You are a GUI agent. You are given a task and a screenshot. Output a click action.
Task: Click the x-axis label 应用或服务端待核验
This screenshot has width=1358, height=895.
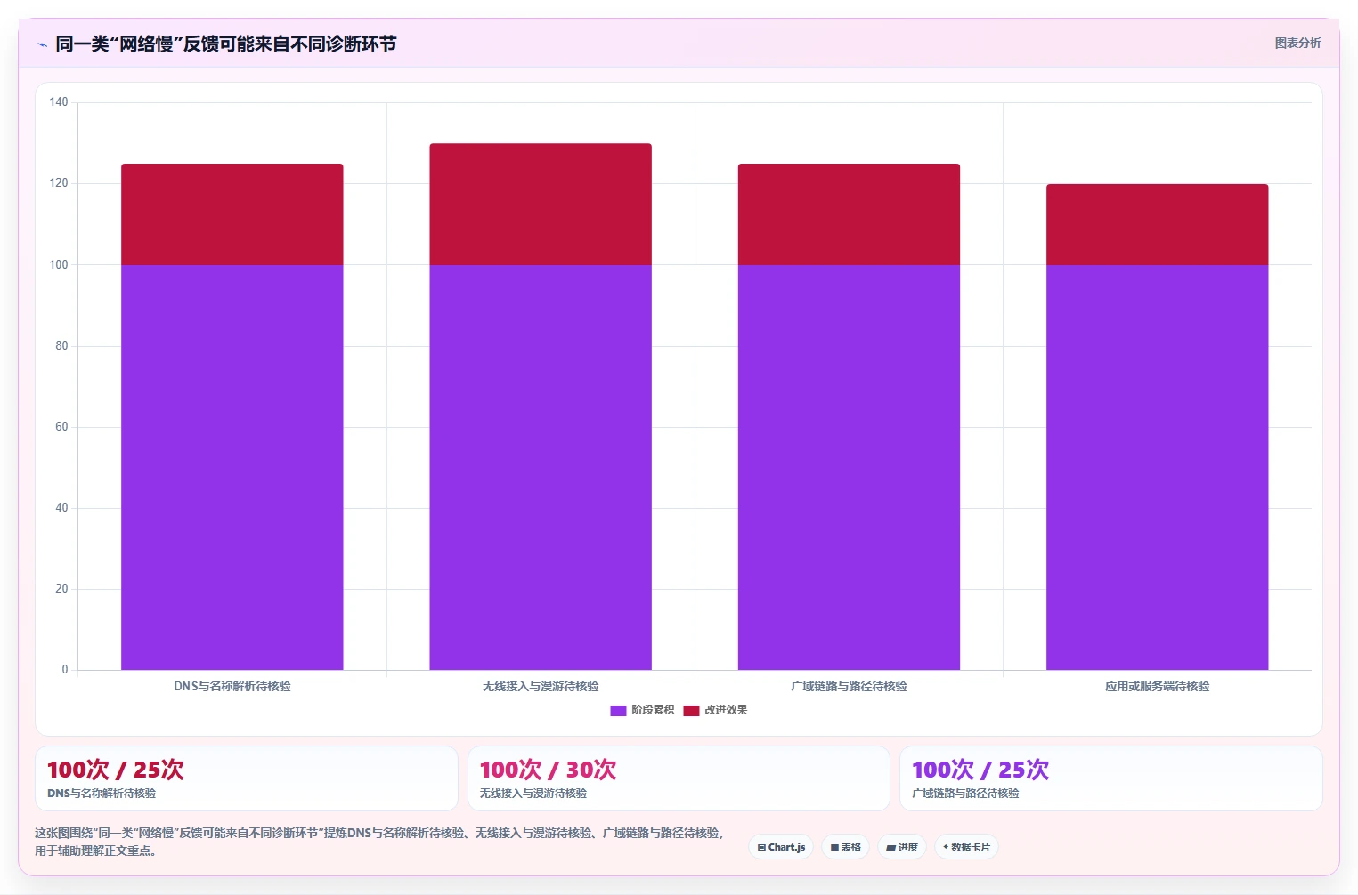coord(1157,686)
